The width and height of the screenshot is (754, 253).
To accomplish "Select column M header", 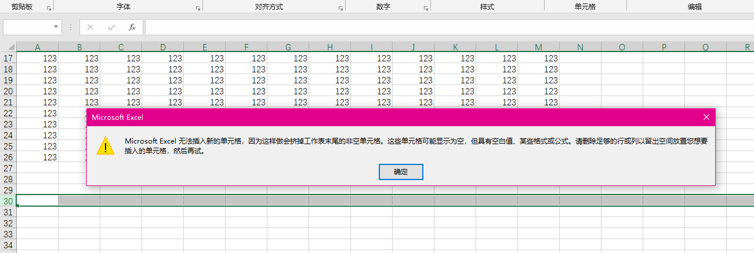I will coord(538,47).
